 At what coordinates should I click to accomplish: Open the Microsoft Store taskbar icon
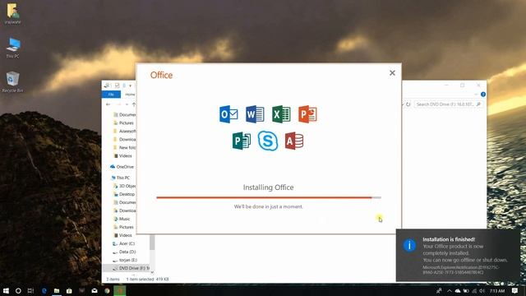tap(69, 290)
